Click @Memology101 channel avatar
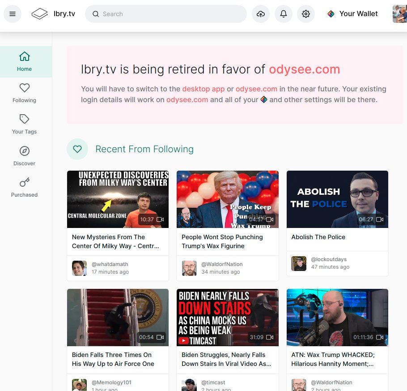407x391 pixels. tap(80, 385)
